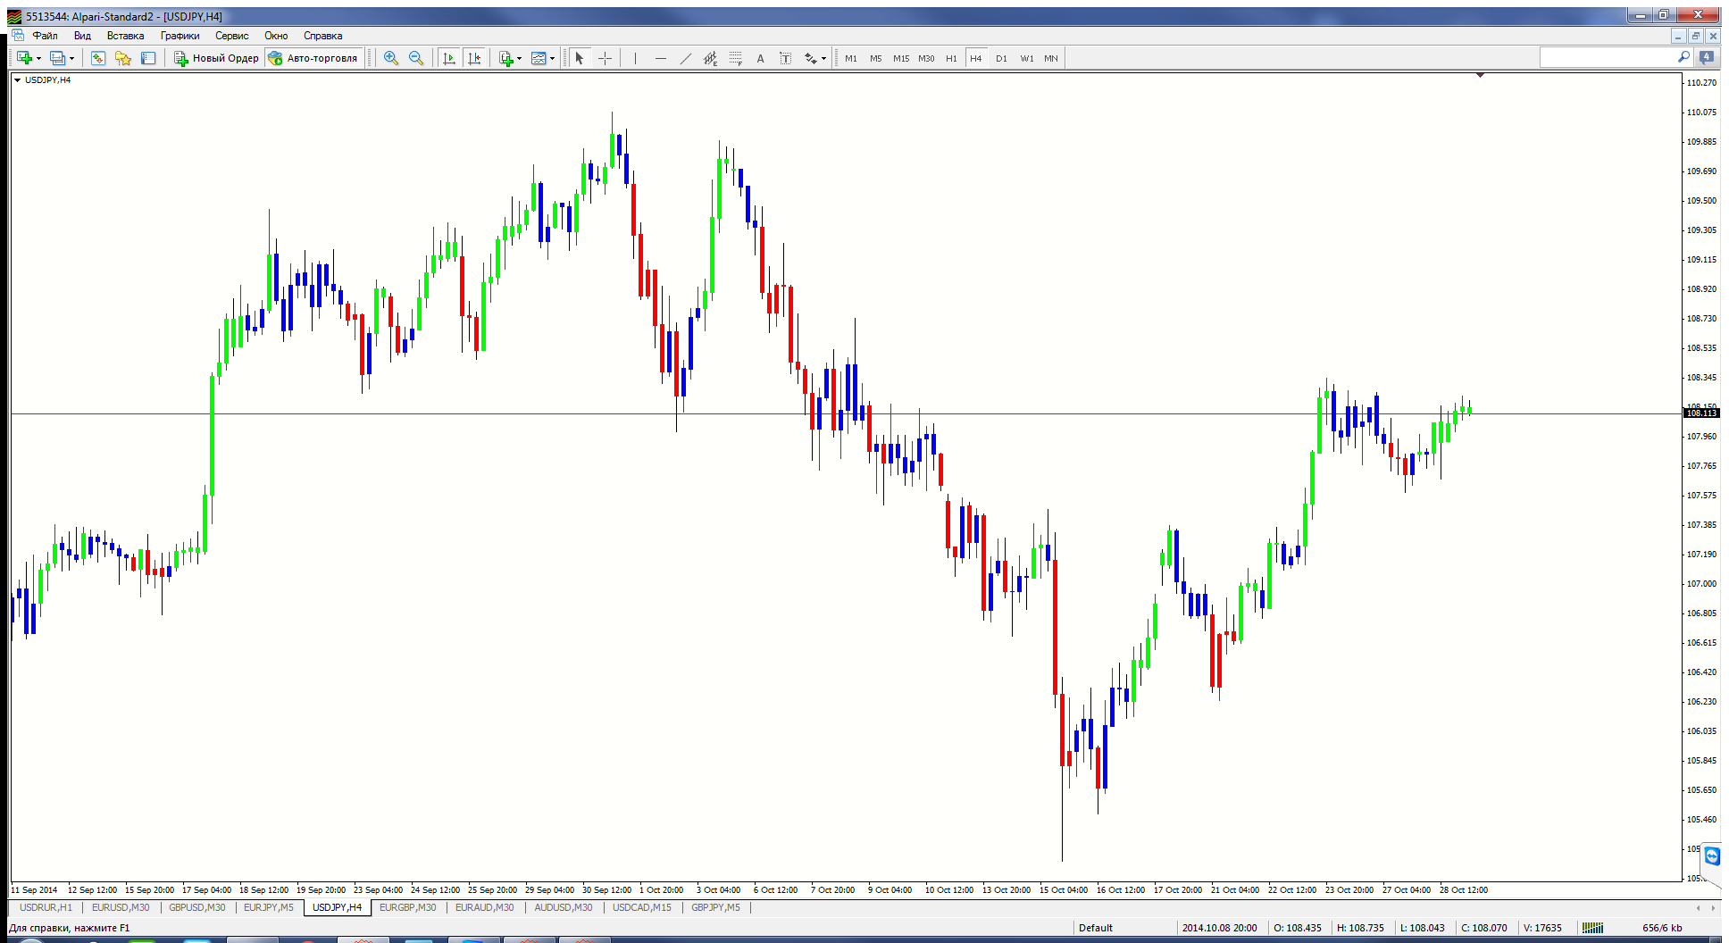
Task: Click the search input field
Action: 1608,57
